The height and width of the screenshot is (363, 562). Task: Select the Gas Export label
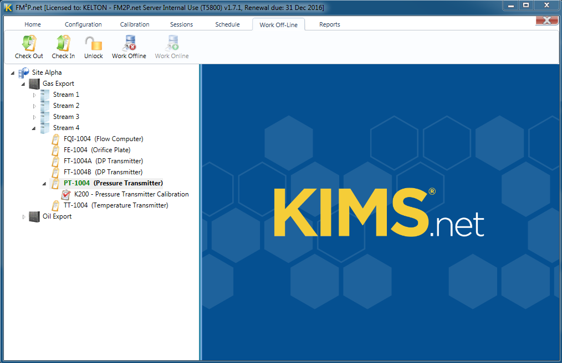(x=58, y=84)
